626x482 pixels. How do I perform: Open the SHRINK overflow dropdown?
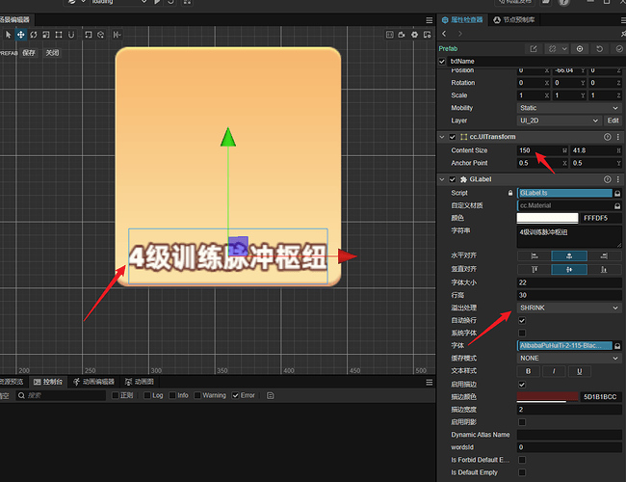pos(569,308)
